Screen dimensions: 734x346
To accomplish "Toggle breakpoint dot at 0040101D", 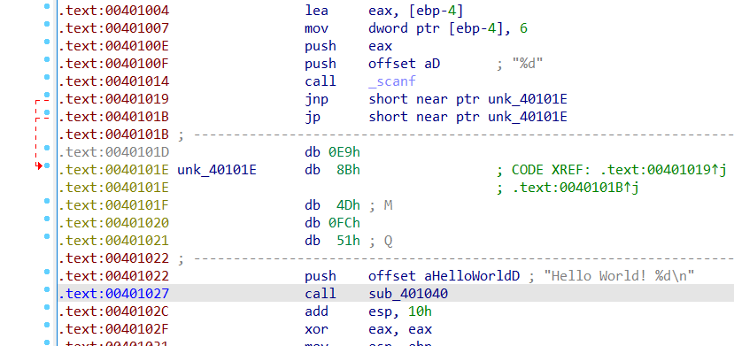I will [47, 148].
